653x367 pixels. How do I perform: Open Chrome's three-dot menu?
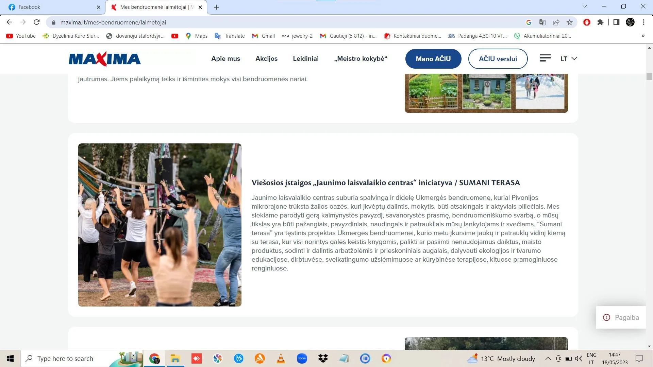[643, 22]
